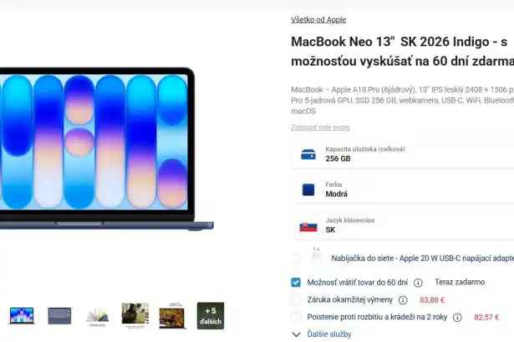View the keyboard top-view thumbnail
Screen dimensions: 514x342
point(59,316)
